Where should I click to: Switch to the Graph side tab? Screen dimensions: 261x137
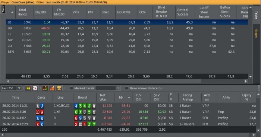click(257, 33)
